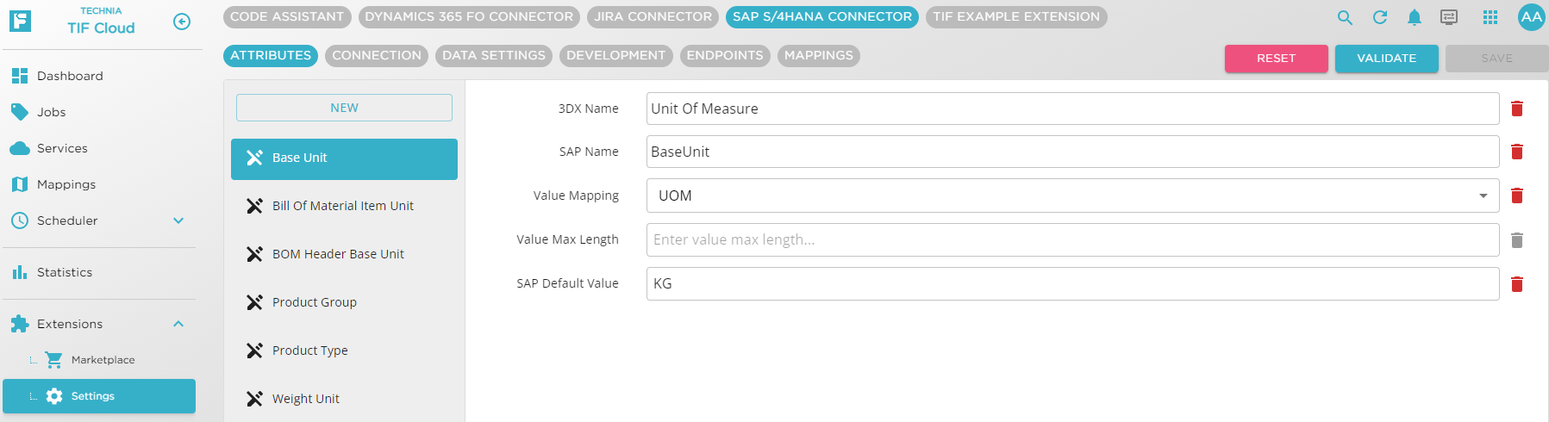Open the notifications bell

point(1415,17)
